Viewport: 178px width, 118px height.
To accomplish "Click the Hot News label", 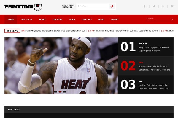I will tap(12, 31).
